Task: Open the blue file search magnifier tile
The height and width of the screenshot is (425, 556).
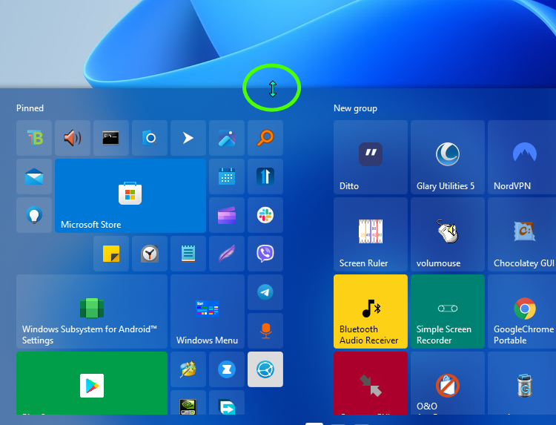Action: click(x=150, y=138)
